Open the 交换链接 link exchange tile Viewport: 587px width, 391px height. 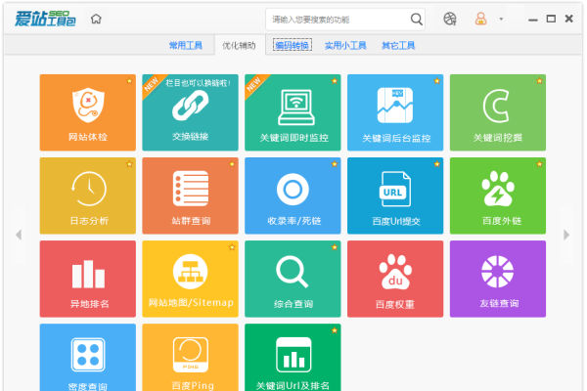pos(190,112)
